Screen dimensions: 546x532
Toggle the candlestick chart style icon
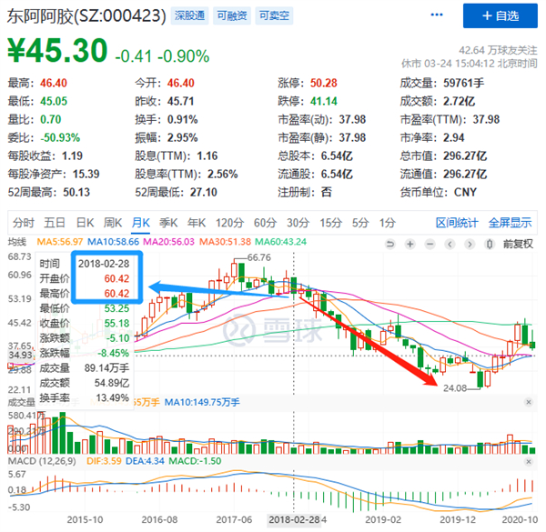click(490, 245)
